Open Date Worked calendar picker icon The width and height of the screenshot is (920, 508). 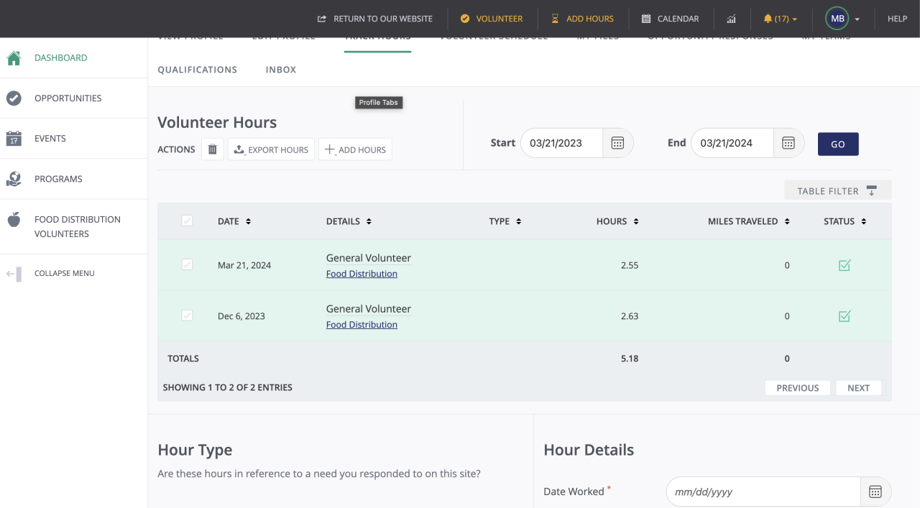[x=875, y=492]
